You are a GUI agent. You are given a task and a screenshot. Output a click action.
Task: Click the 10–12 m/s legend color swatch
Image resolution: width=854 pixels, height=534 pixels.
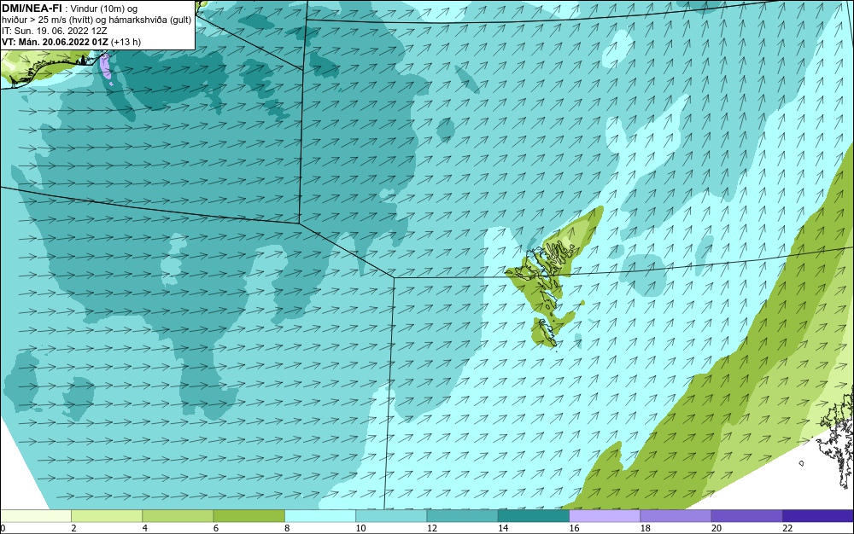click(391, 516)
